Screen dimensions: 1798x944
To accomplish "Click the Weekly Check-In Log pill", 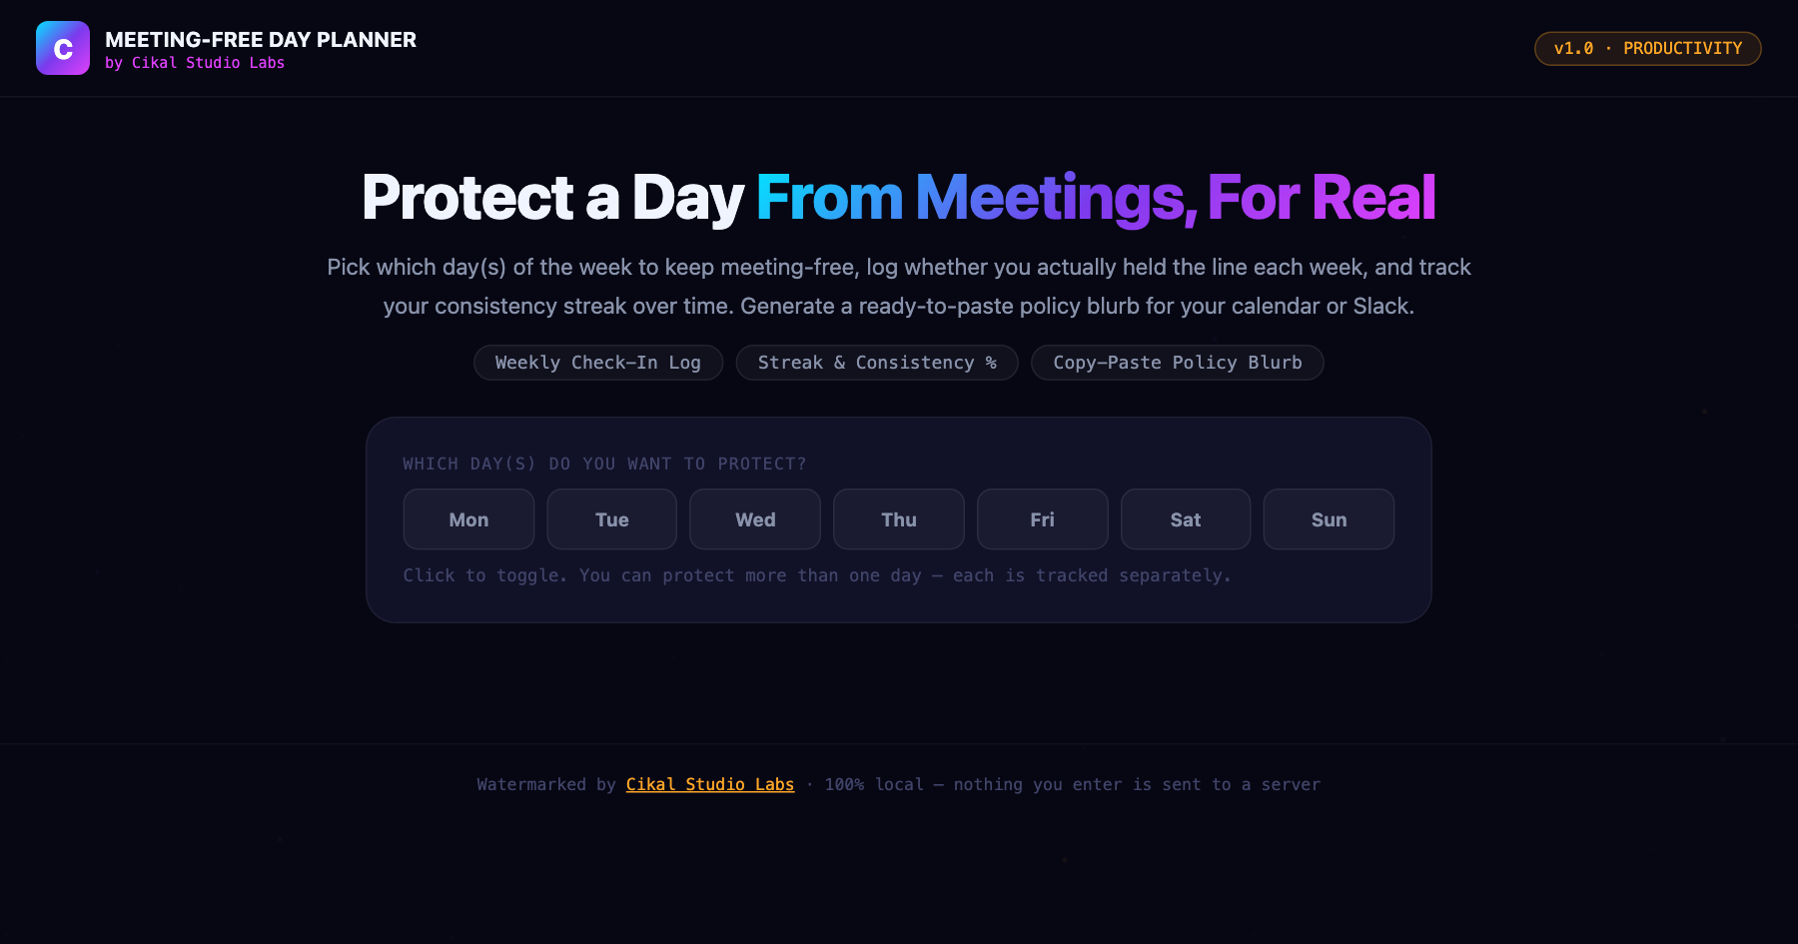I will (598, 363).
